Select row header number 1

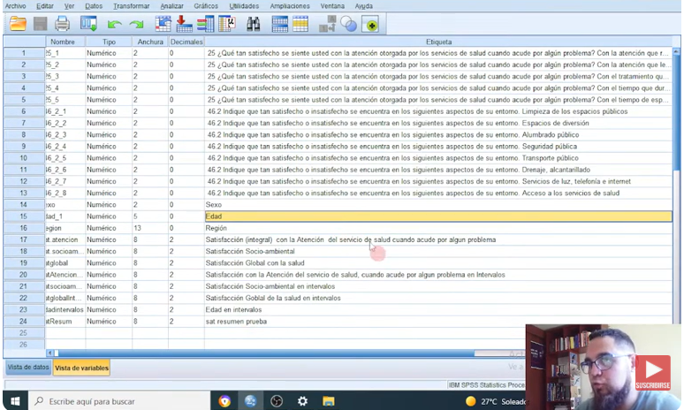24,53
